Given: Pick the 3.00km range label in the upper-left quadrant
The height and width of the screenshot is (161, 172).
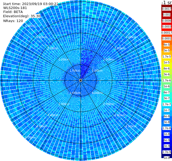Looking at the screenshot, I should 53,48.
